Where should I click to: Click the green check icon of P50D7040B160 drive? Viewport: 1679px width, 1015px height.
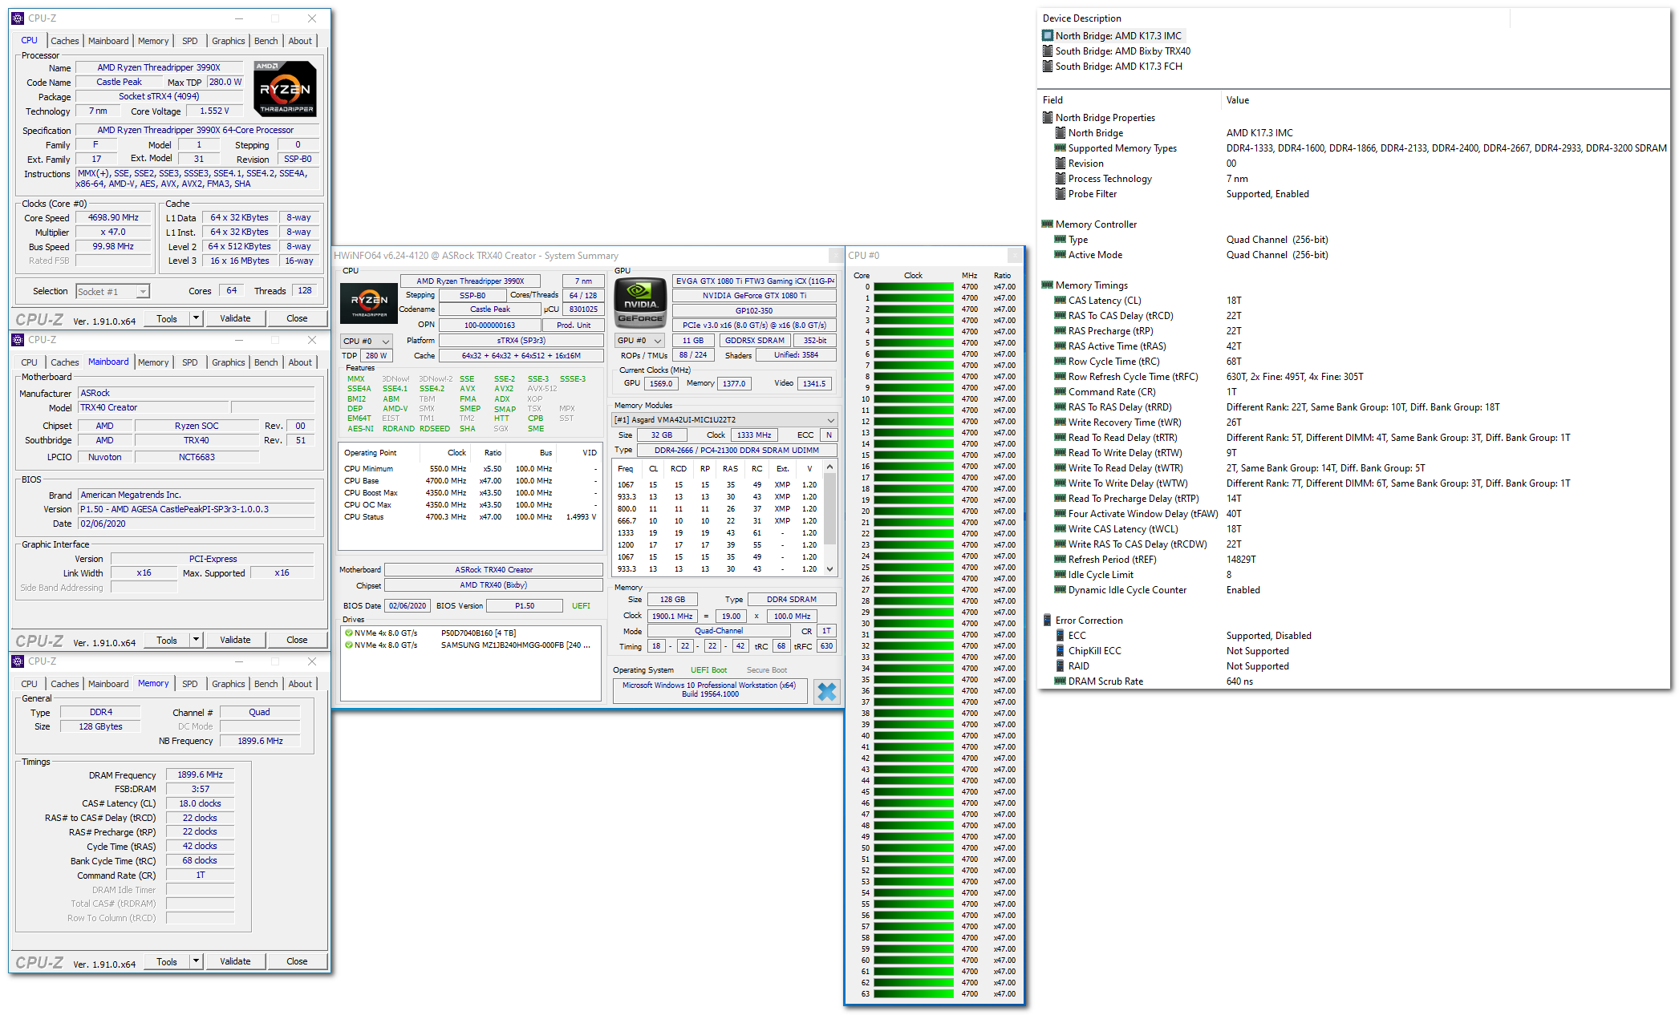(349, 633)
